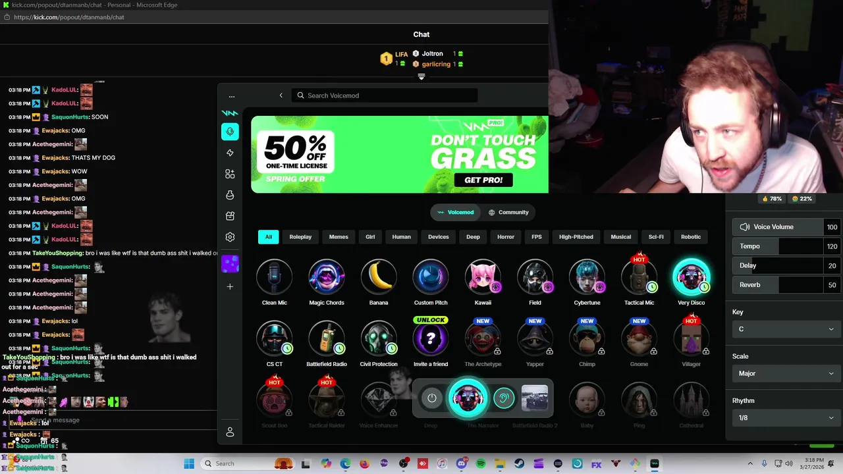Select the Civil Protection voice
Viewport: 843px width, 474px height.
click(379, 338)
